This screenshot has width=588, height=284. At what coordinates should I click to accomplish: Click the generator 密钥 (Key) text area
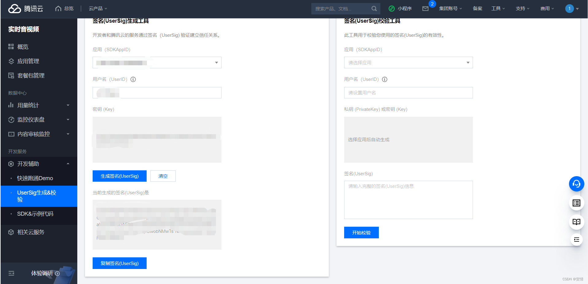(157, 140)
